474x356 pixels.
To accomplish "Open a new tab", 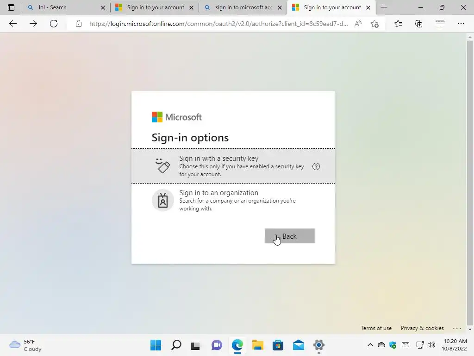I will tap(384, 7).
